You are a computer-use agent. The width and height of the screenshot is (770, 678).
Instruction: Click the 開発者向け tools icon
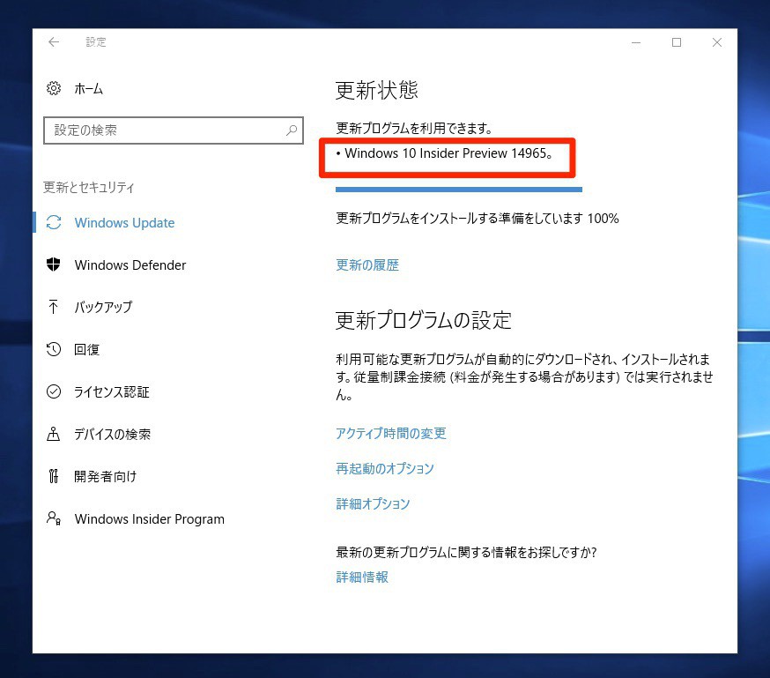pos(54,476)
